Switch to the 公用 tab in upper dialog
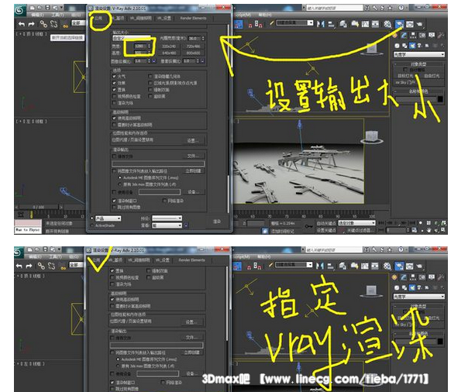Image resolution: width=451 pixels, height=392 pixels. click(98, 18)
